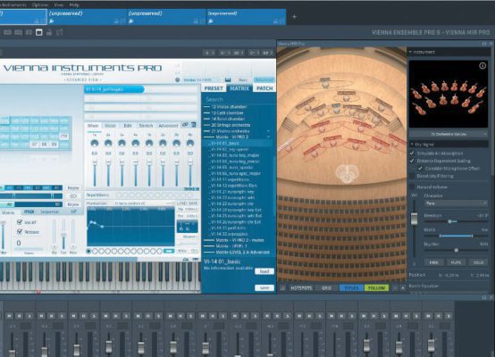Image resolution: width=495 pixels, height=357 pixels.
Task: Switch to the MATRIX tab
Action: [x=239, y=88]
